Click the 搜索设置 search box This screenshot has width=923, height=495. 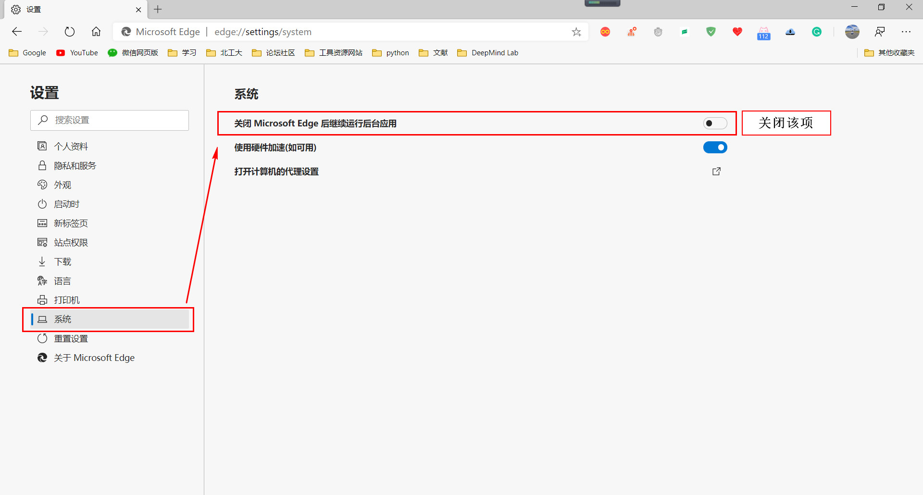[x=110, y=120]
